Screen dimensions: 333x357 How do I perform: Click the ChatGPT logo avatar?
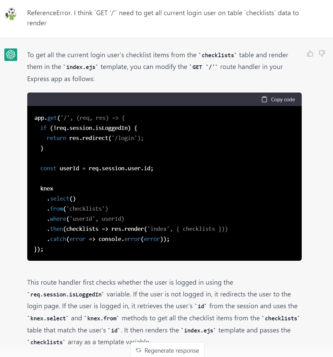click(x=11, y=55)
